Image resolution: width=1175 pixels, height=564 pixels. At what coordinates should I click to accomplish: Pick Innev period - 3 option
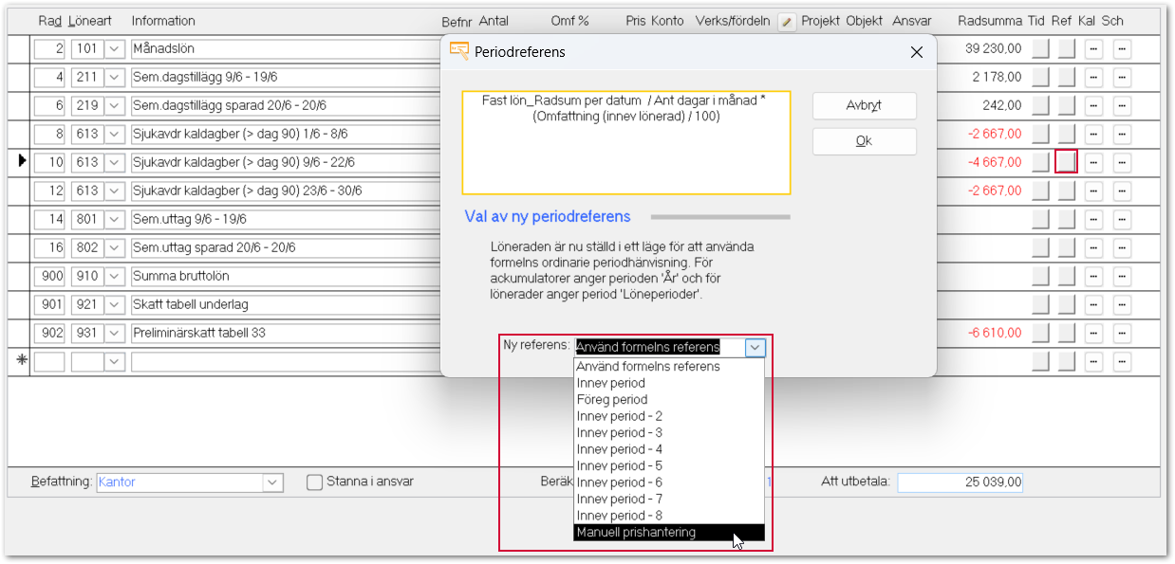click(668, 433)
